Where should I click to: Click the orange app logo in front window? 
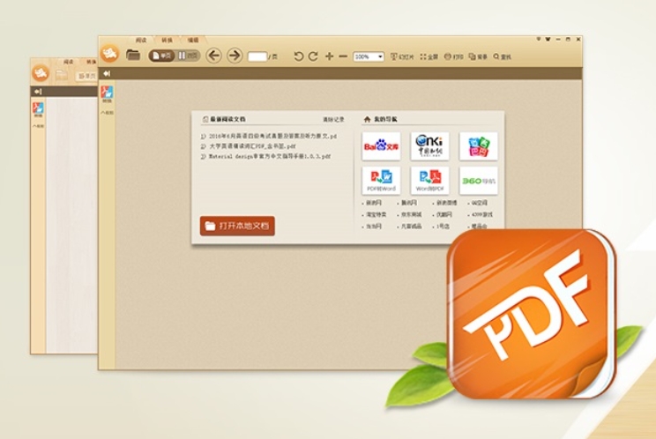point(109,54)
